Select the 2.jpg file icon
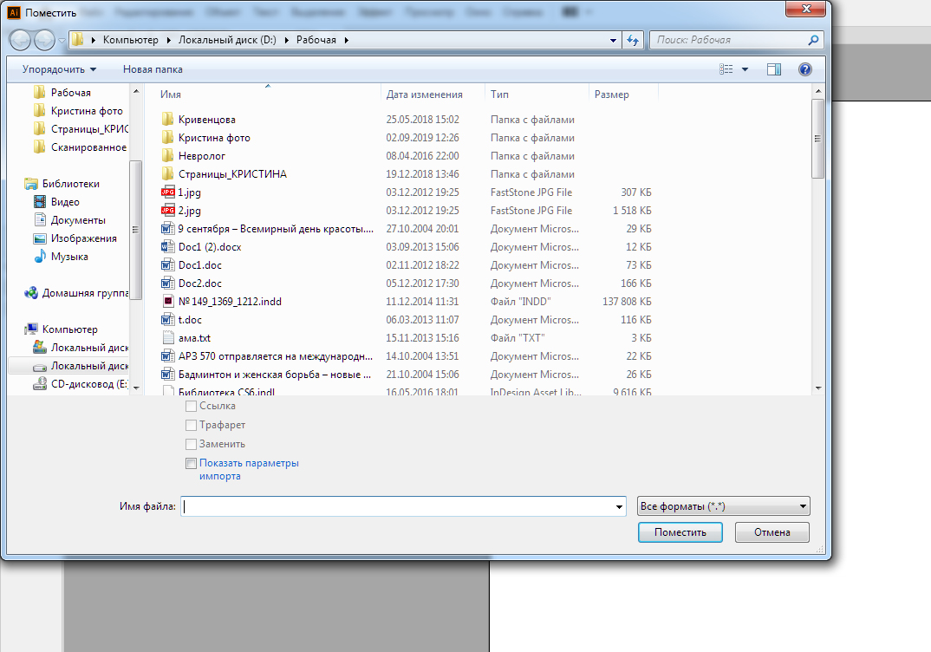 click(x=168, y=210)
